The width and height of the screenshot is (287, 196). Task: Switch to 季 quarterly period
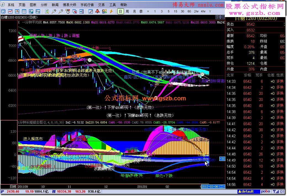[141, 12]
